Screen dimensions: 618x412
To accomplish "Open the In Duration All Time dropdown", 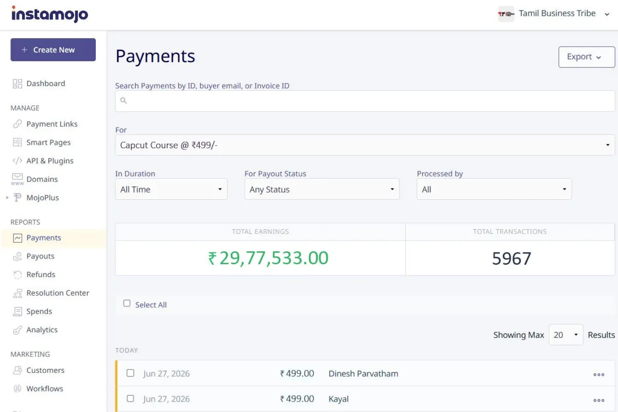I will click(x=171, y=190).
